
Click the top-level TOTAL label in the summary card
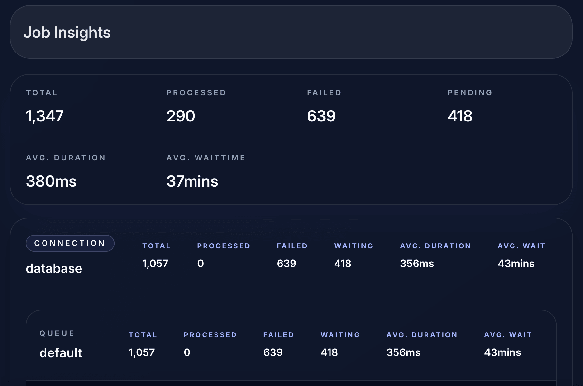[42, 93]
